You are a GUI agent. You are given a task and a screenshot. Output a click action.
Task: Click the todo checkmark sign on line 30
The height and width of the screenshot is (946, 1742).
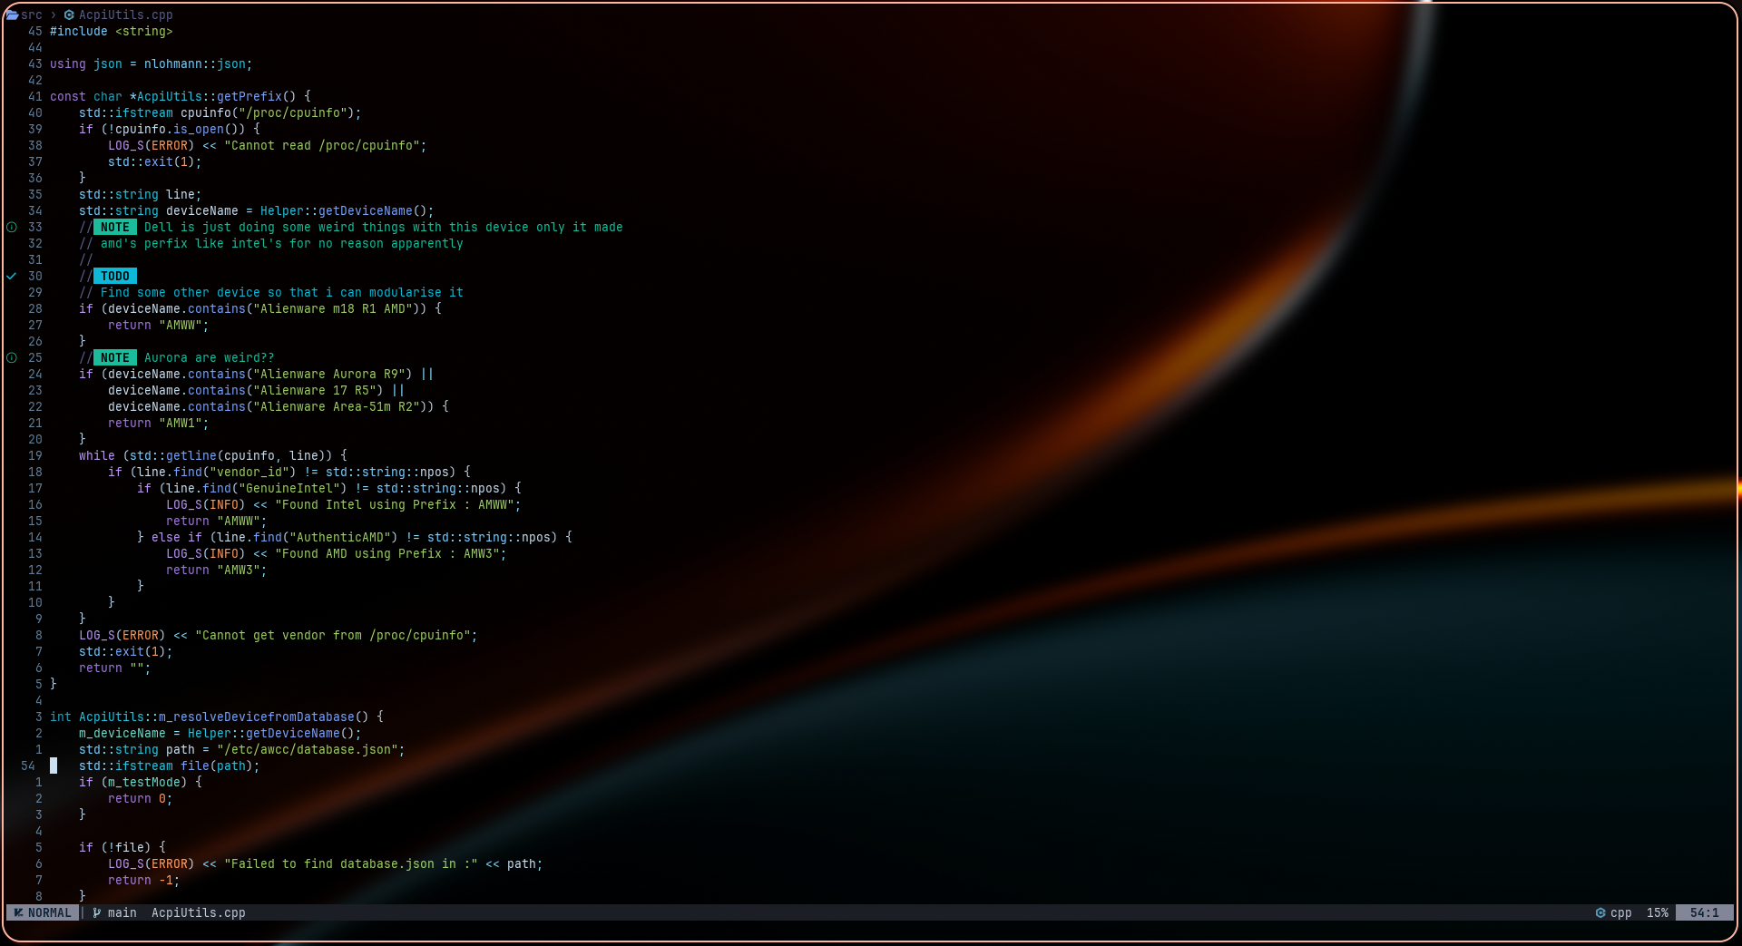[12, 276]
